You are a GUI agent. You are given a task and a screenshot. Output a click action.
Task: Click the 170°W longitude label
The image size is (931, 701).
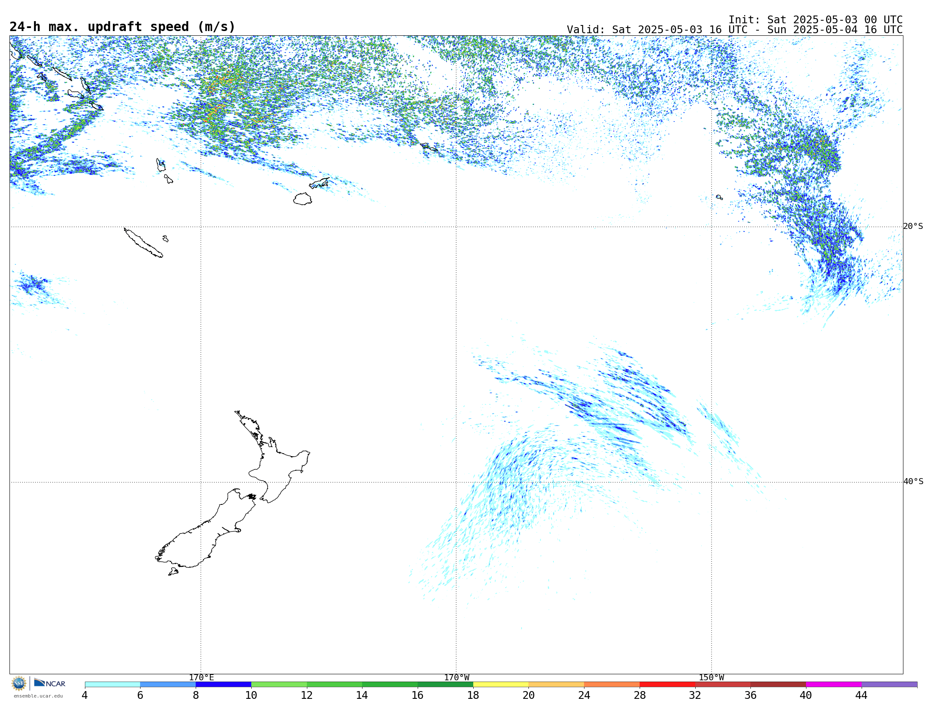(457, 678)
